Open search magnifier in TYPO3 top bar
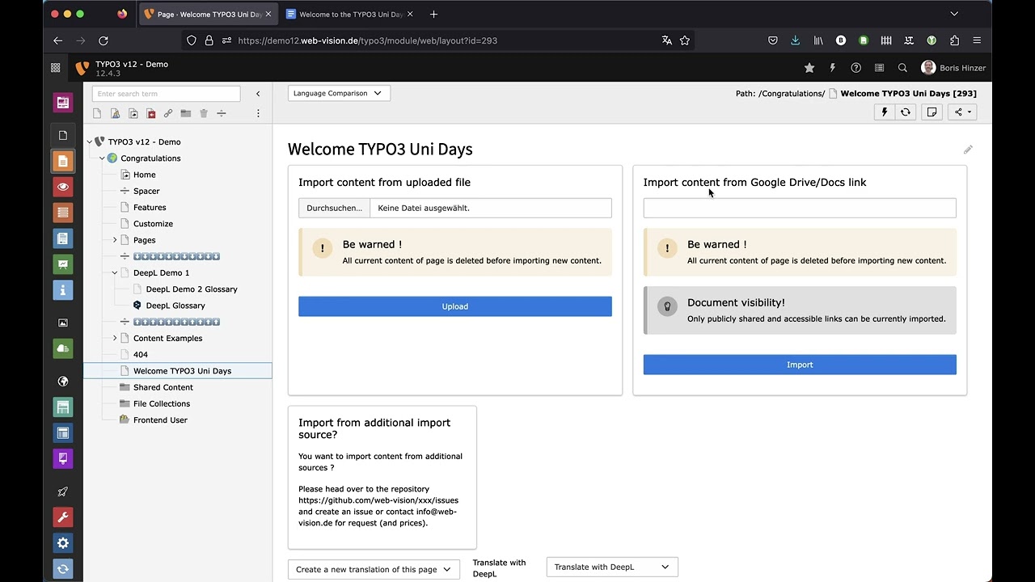The width and height of the screenshot is (1035, 582). tap(902, 68)
